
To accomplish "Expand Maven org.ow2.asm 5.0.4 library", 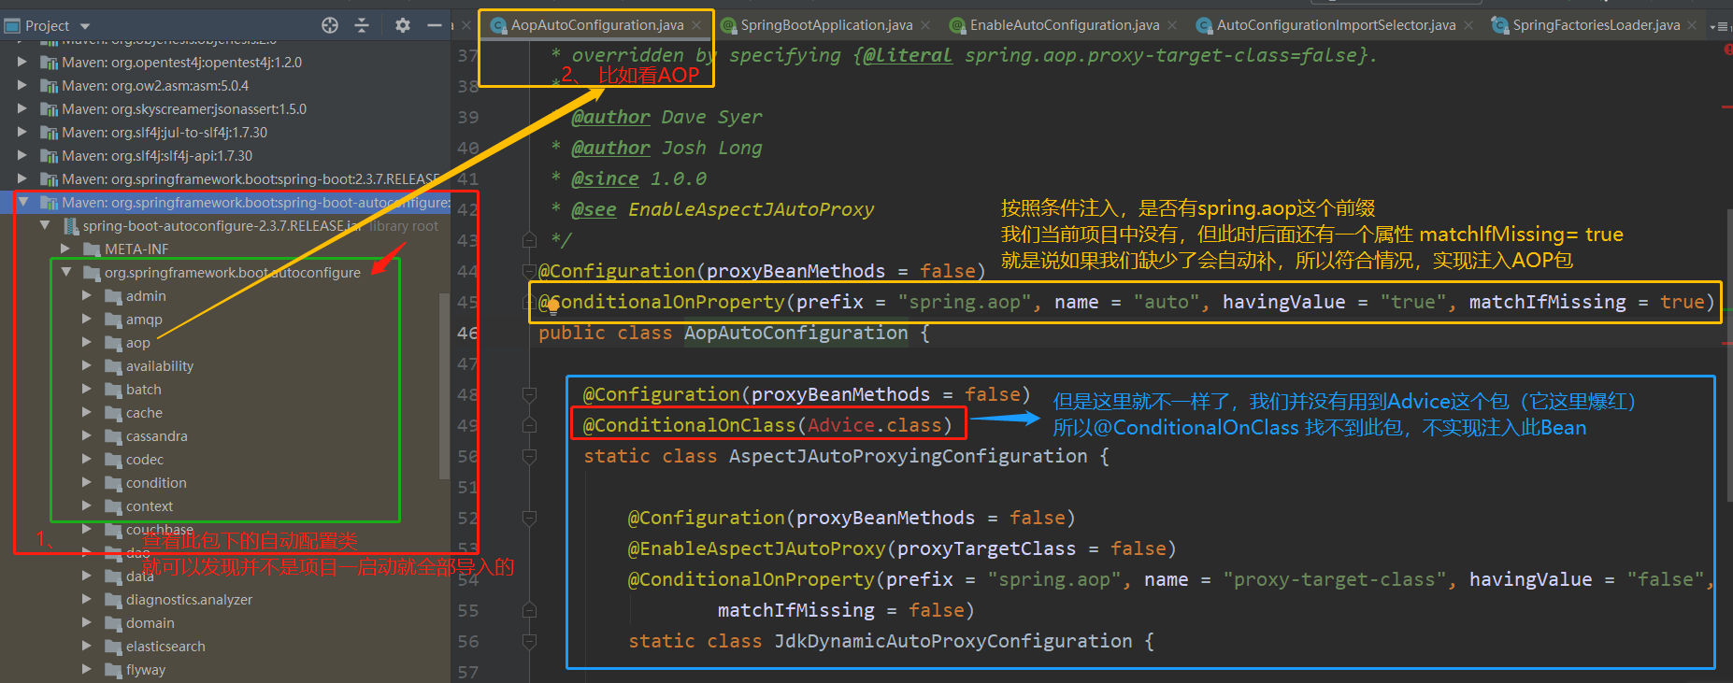I will [x=21, y=85].
